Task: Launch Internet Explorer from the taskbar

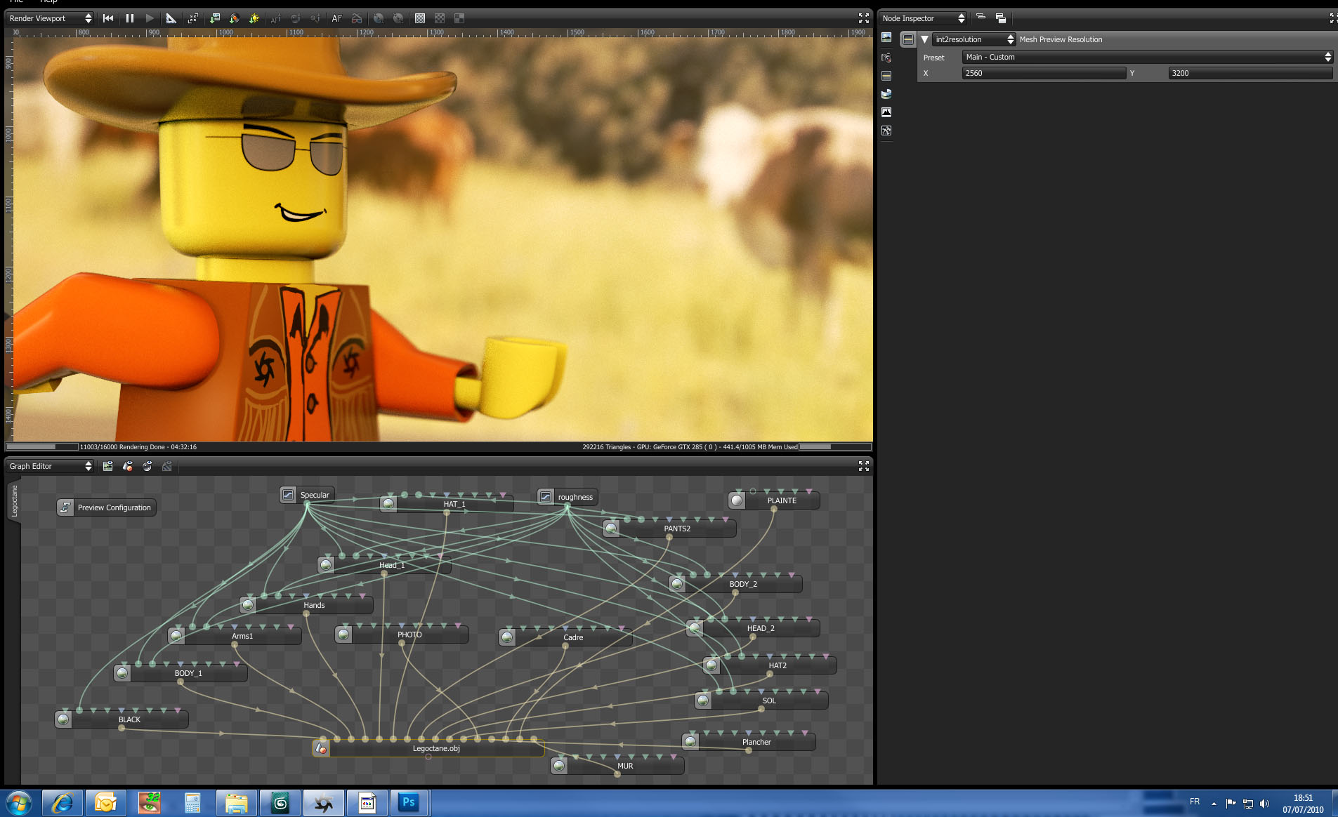Action: click(x=63, y=803)
